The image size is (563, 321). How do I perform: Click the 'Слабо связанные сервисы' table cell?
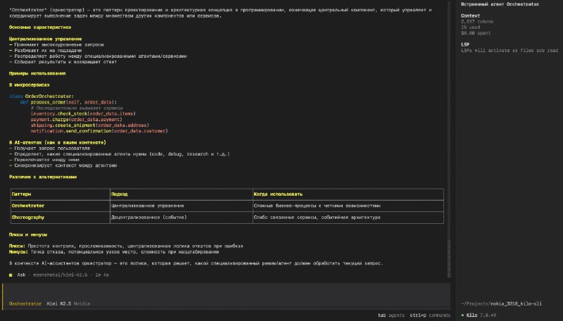point(348,218)
